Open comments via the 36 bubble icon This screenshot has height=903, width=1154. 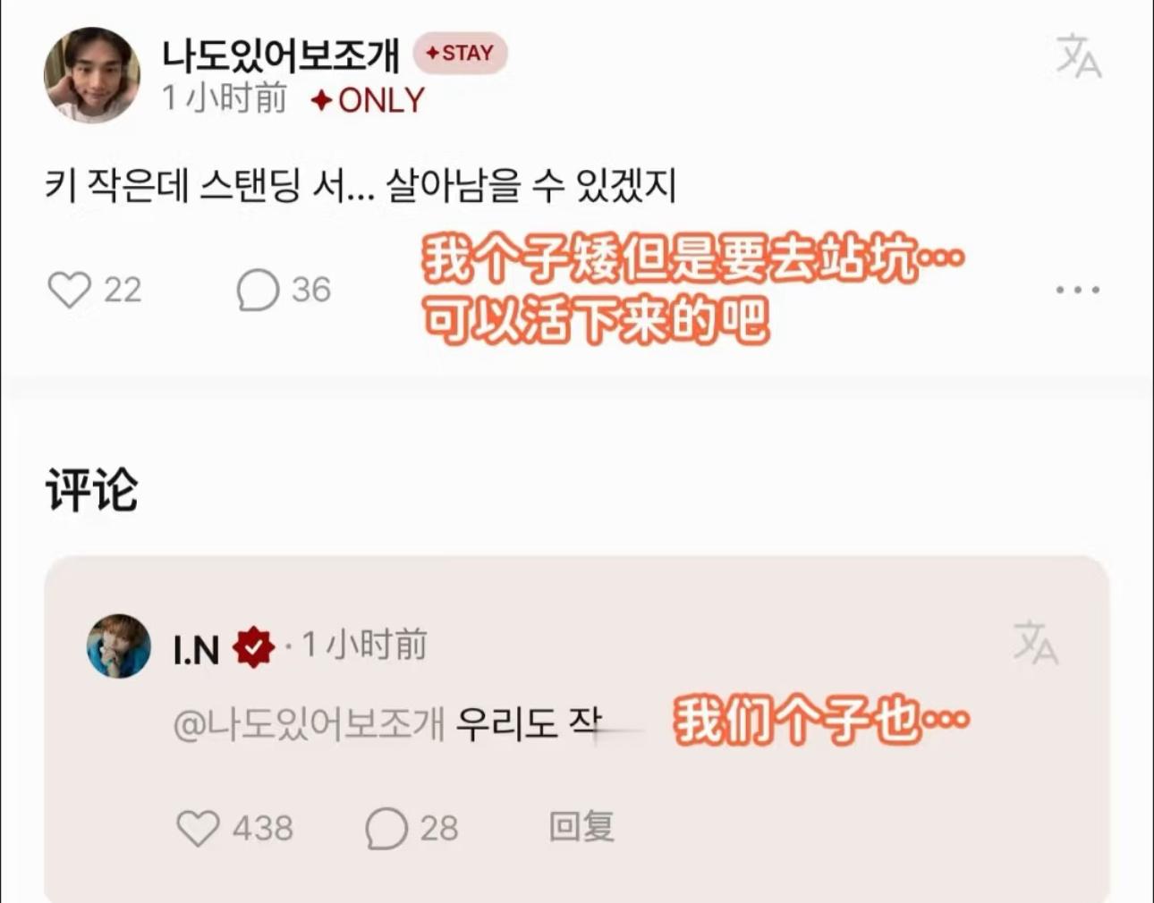pyautogui.click(x=258, y=290)
